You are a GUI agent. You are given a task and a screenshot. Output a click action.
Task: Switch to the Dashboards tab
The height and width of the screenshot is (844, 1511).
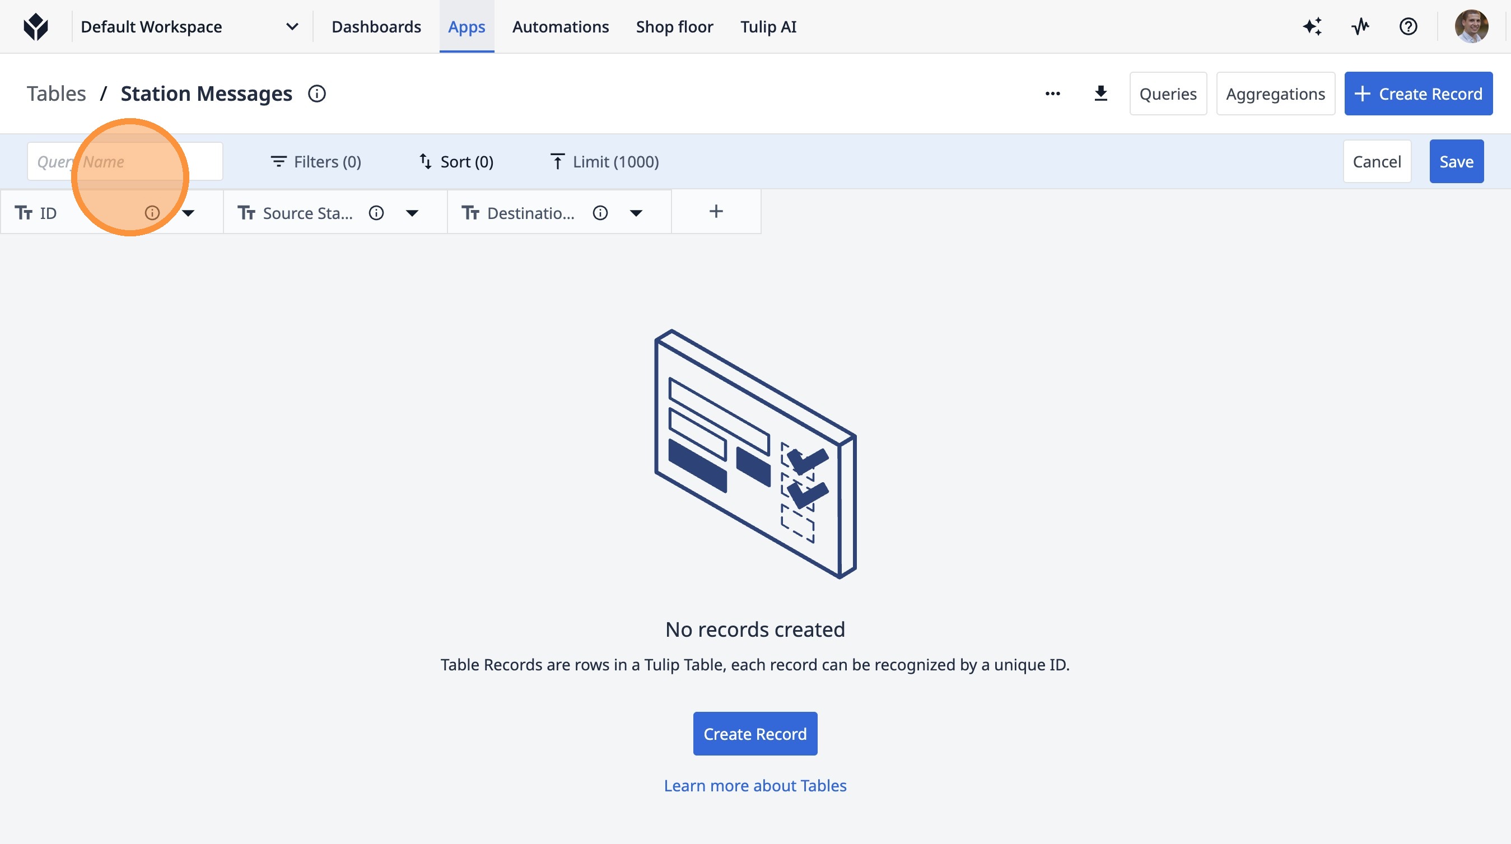376,27
